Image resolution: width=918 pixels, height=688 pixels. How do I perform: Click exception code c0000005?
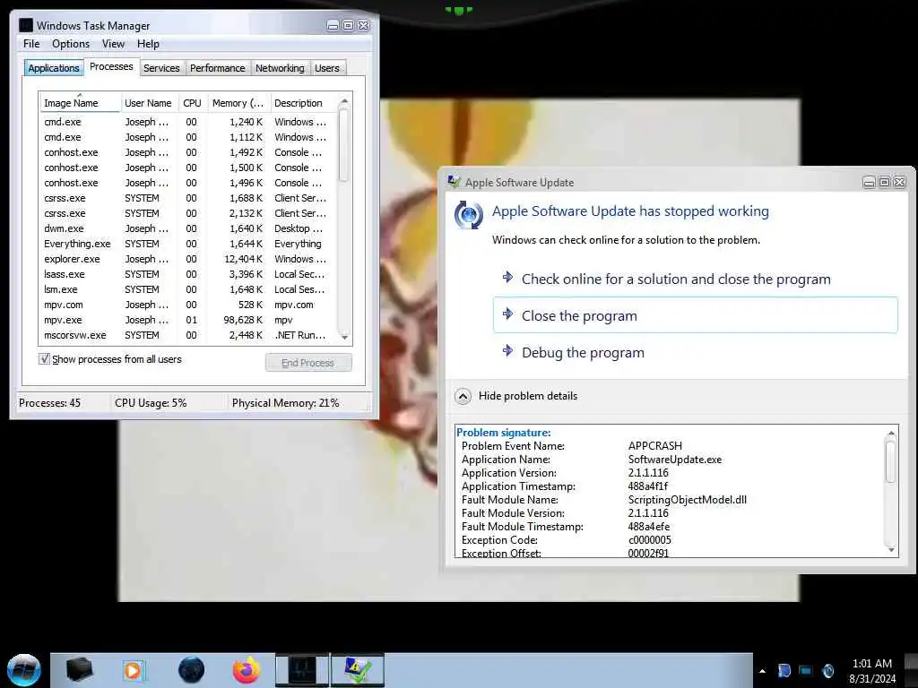point(649,540)
